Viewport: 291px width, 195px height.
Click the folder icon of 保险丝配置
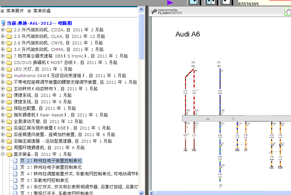coord(9,108)
